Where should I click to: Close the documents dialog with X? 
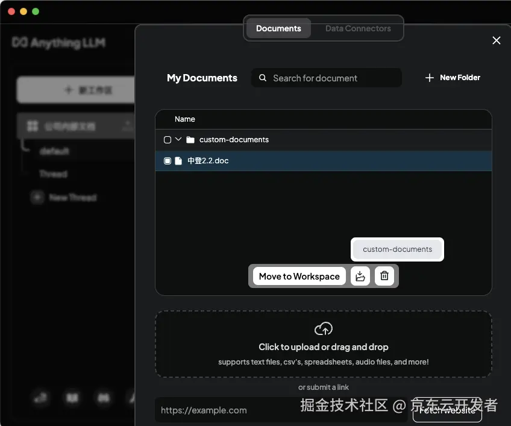(497, 40)
